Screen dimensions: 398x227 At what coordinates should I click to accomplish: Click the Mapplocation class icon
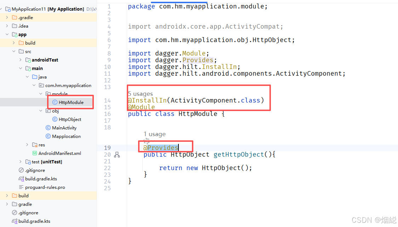48,136
